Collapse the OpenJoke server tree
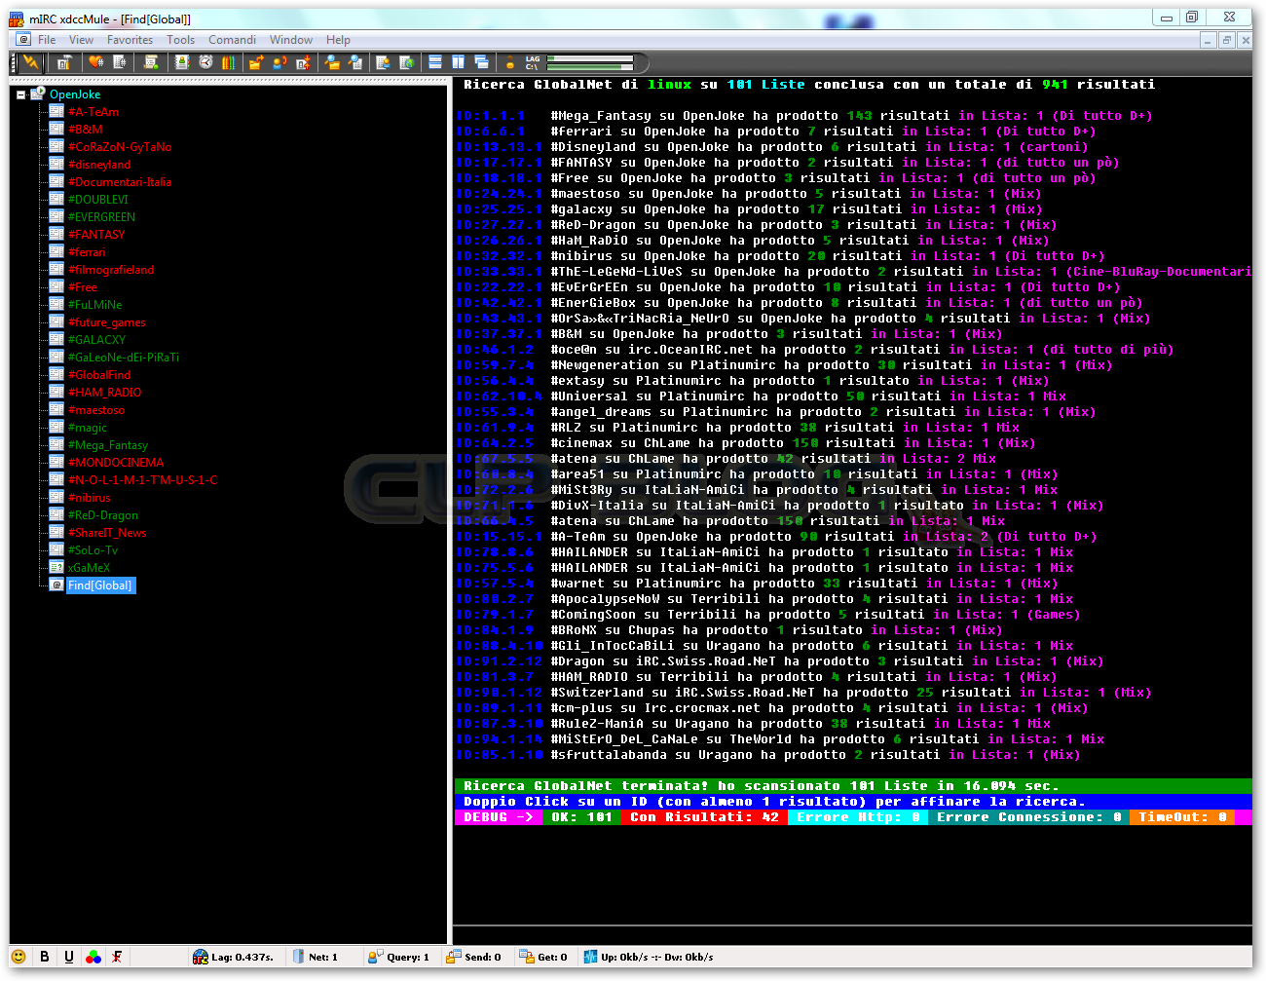 (20, 95)
